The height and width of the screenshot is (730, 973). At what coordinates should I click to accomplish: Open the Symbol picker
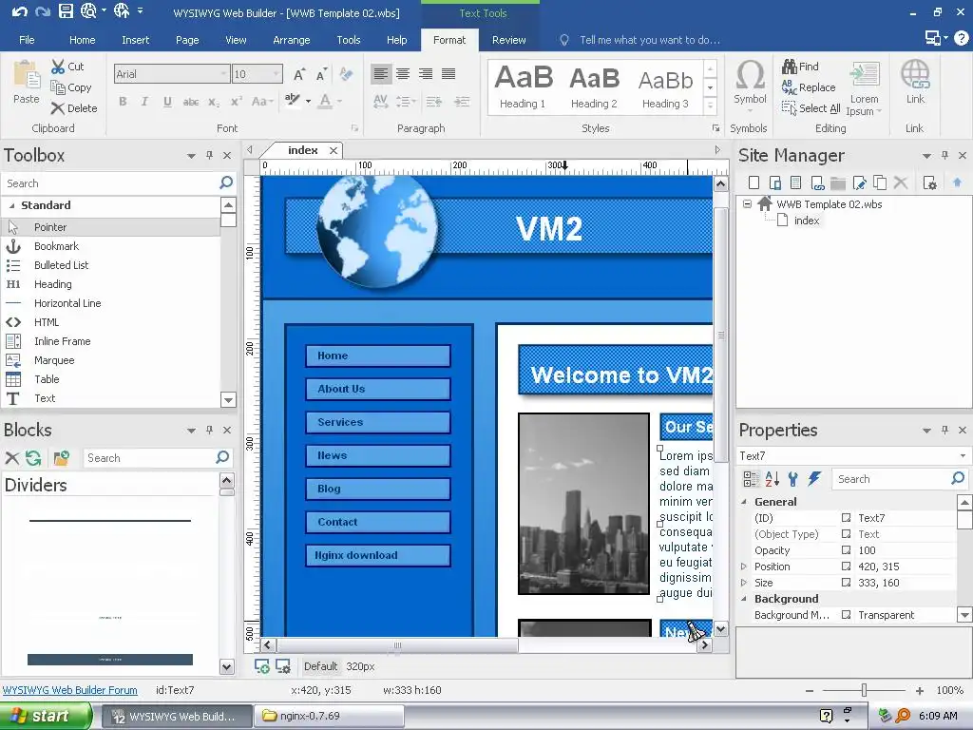pyautogui.click(x=750, y=84)
